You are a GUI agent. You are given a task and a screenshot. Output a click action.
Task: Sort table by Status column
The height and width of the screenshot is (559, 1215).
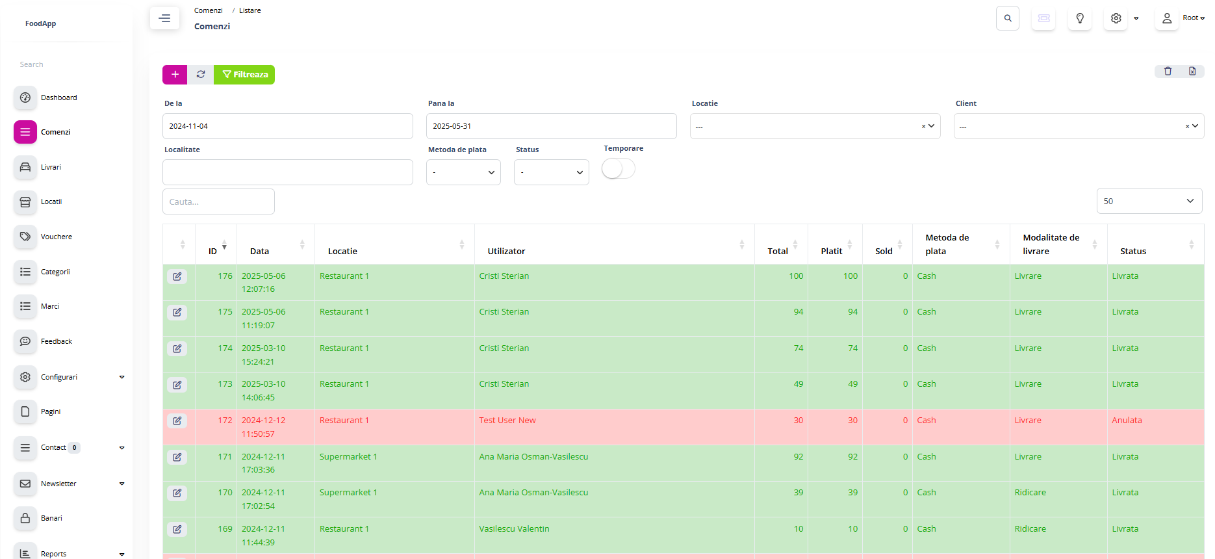point(1155,245)
